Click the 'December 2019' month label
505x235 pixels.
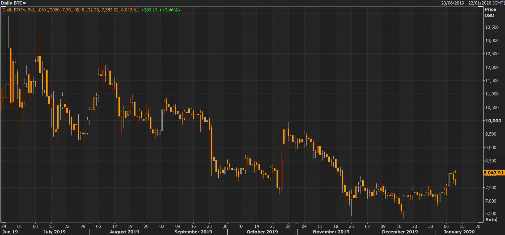(x=400, y=232)
